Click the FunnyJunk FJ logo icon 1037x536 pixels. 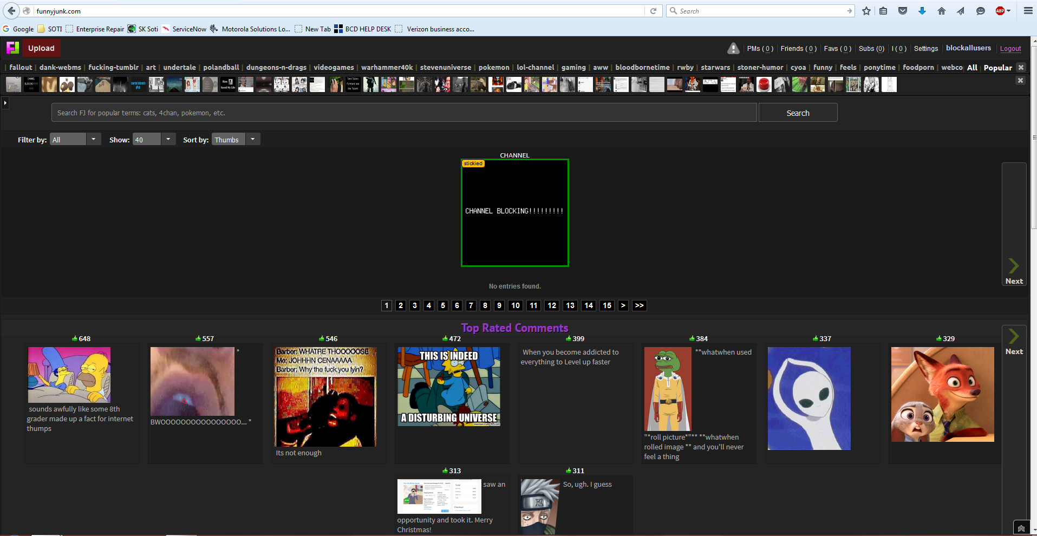pos(12,48)
